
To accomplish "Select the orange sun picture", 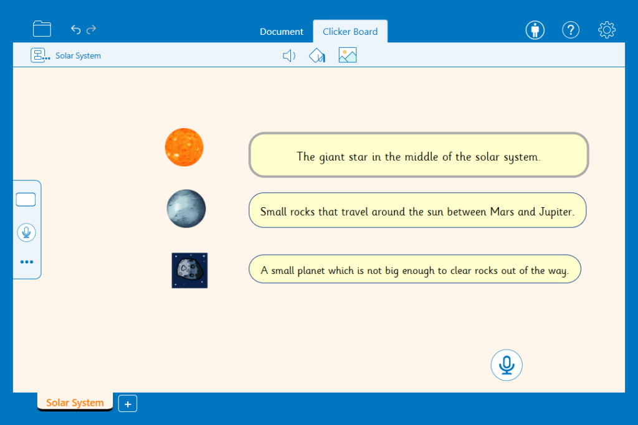I will (x=184, y=147).
